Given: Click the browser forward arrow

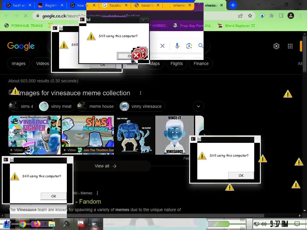Looking at the screenshot, I should (x=16, y=16).
